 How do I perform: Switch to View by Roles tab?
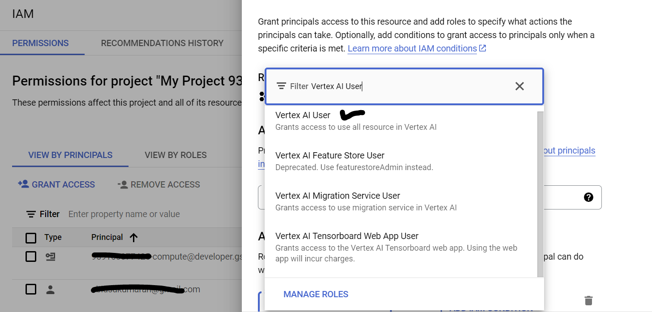[176, 155]
